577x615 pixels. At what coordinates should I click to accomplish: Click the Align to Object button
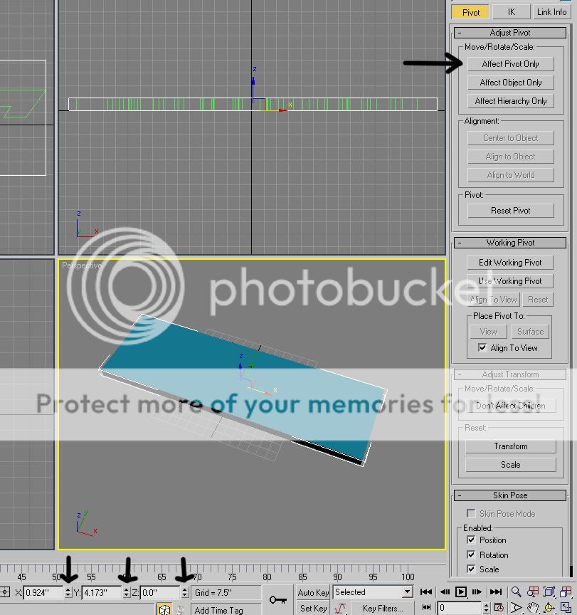coord(510,157)
